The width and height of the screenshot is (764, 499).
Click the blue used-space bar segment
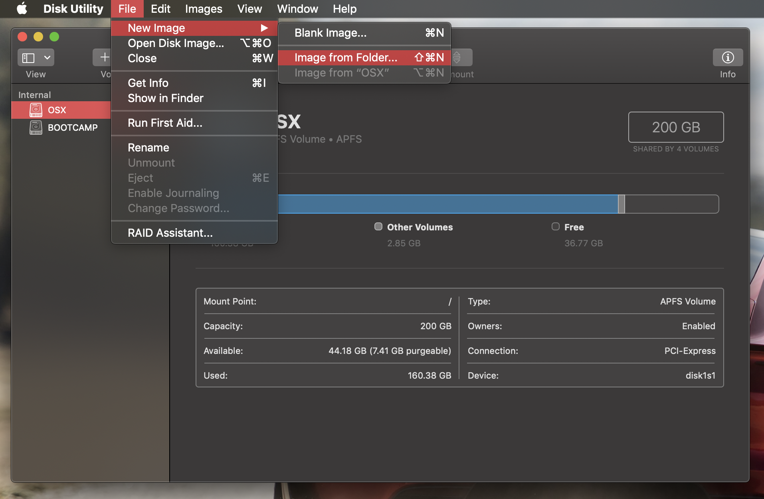coord(448,204)
